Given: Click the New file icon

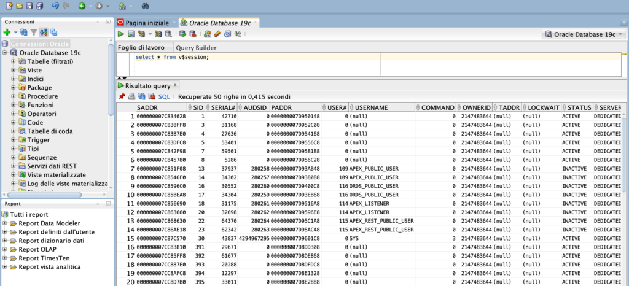Looking at the screenshot, I should coord(9,6).
